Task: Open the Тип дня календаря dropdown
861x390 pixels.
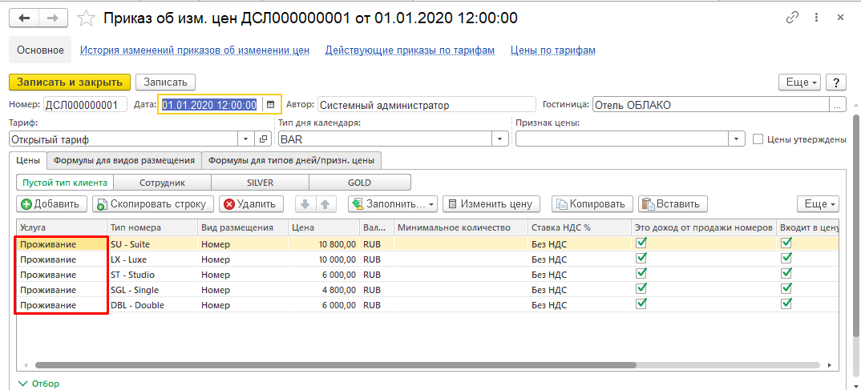Action: (x=499, y=139)
